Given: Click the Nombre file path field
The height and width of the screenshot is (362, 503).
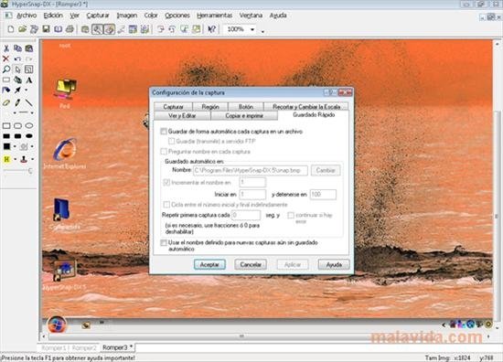Looking at the screenshot, I should [251, 170].
